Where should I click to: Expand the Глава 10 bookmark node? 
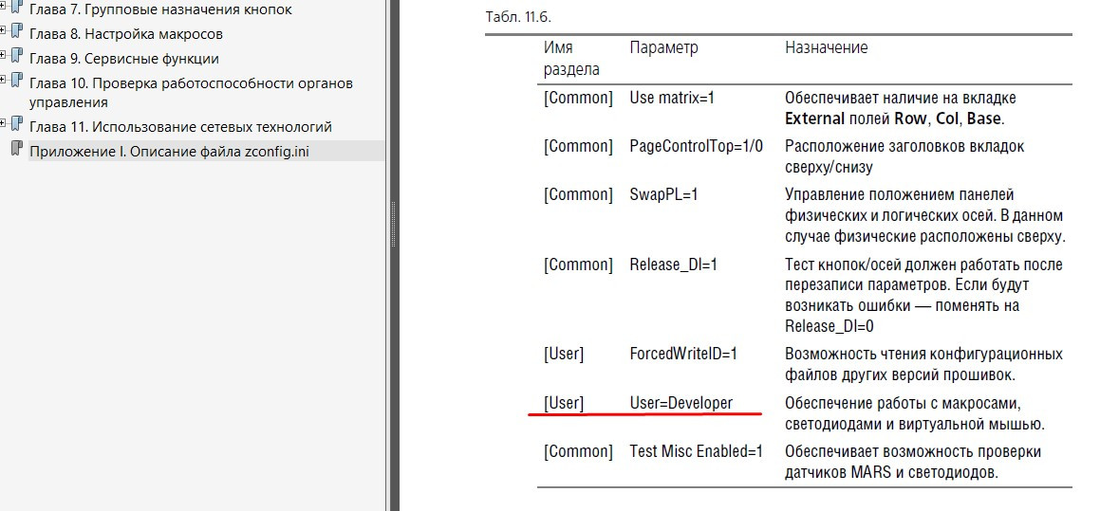[3, 79]
